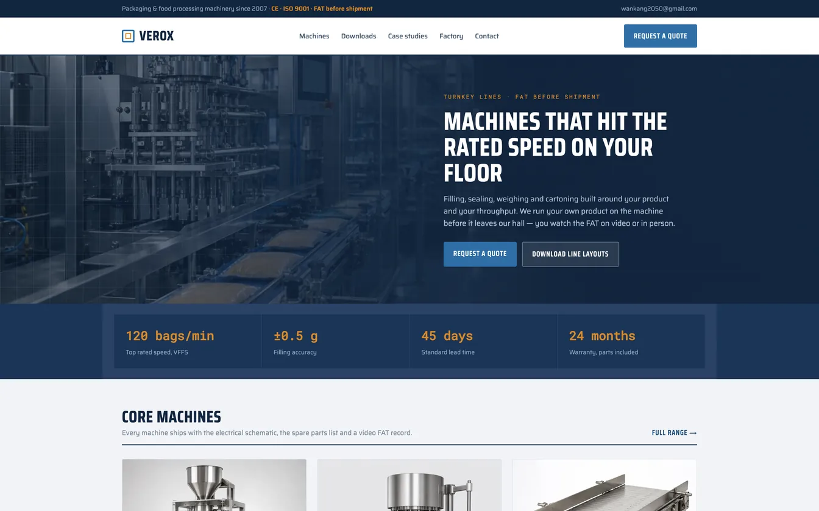Open the middle machine card with steel tank image

409,485
